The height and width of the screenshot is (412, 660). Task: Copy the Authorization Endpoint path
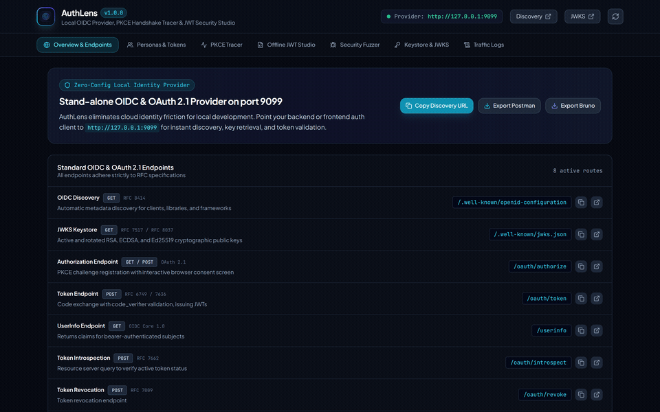(581, 266)
